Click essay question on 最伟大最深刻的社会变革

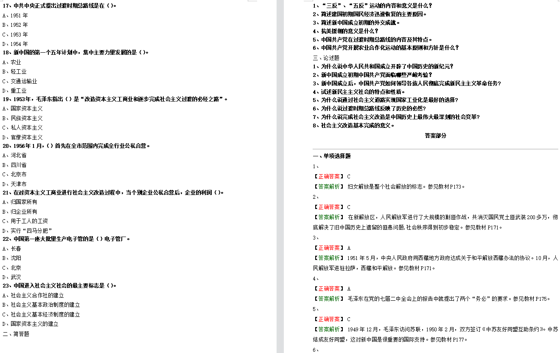tap(396, 117)
